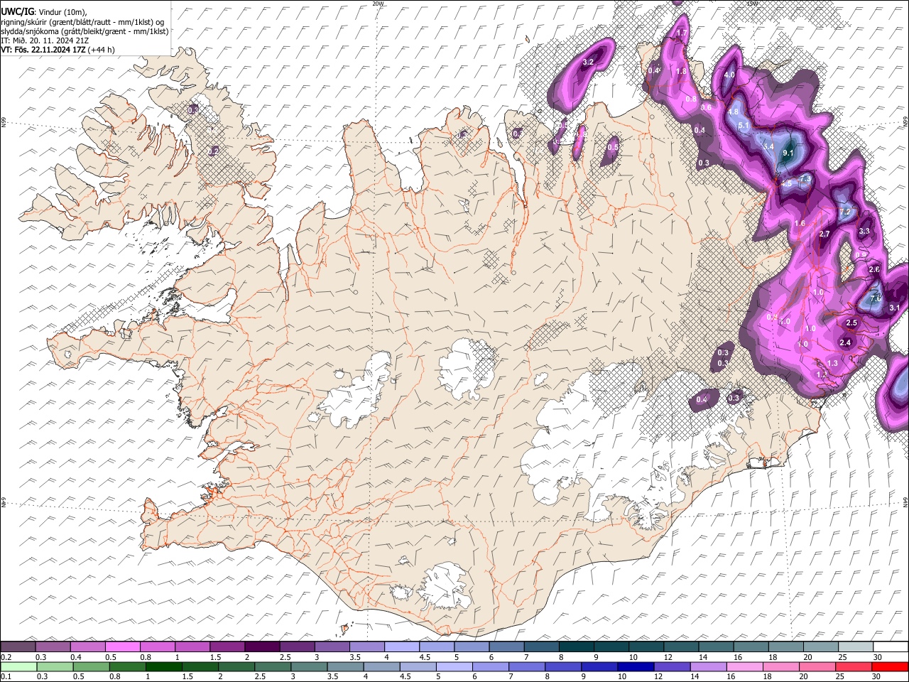Click the 'slydda/snjókoma' legend description line
Screen dimensions: 909x682
(x=85, y=31)
